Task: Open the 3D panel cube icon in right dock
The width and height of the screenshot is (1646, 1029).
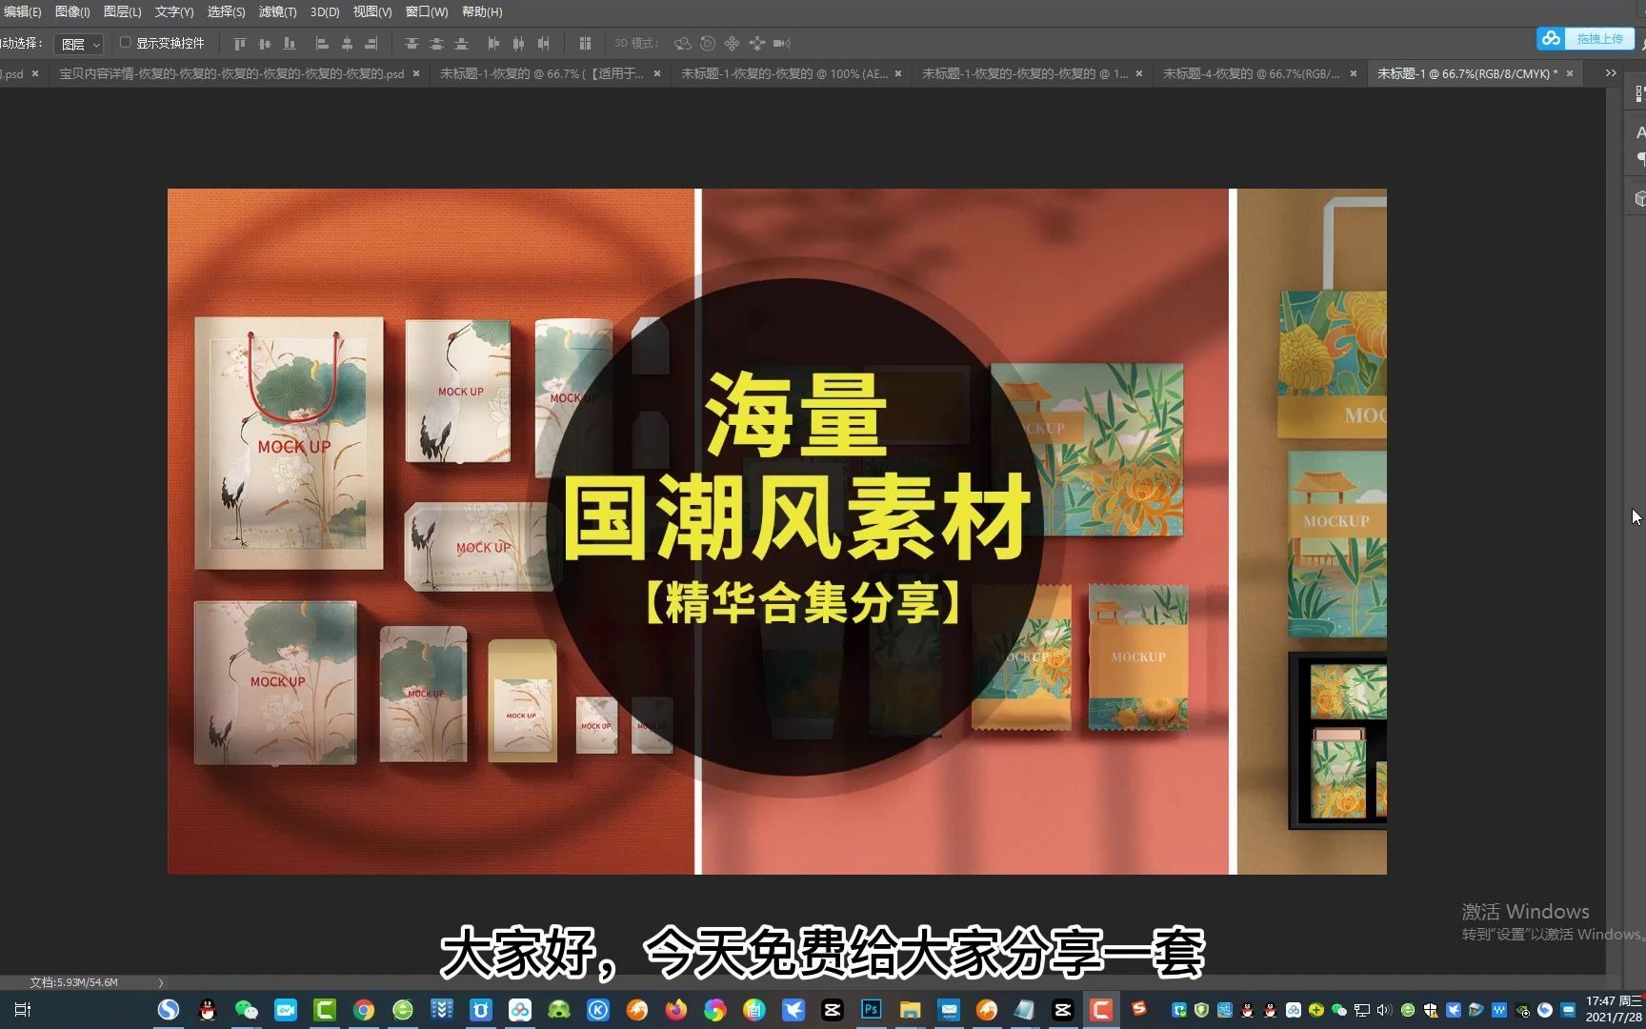Action: coord(1639,198)
